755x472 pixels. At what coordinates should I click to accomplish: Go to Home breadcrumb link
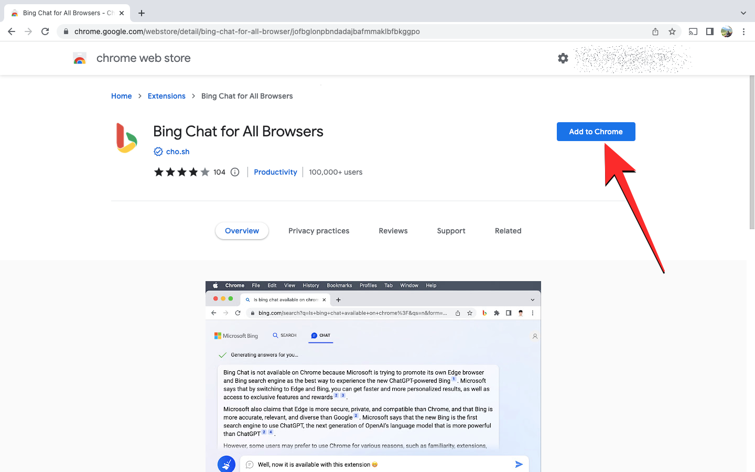(x=122, y=96)
